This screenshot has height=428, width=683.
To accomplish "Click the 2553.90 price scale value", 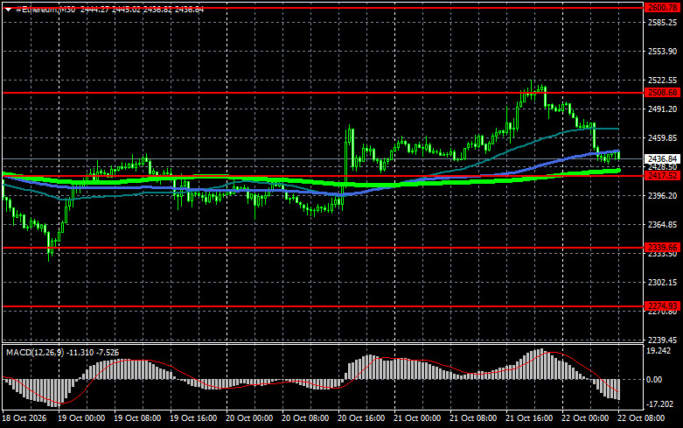I will click(662, 51).
